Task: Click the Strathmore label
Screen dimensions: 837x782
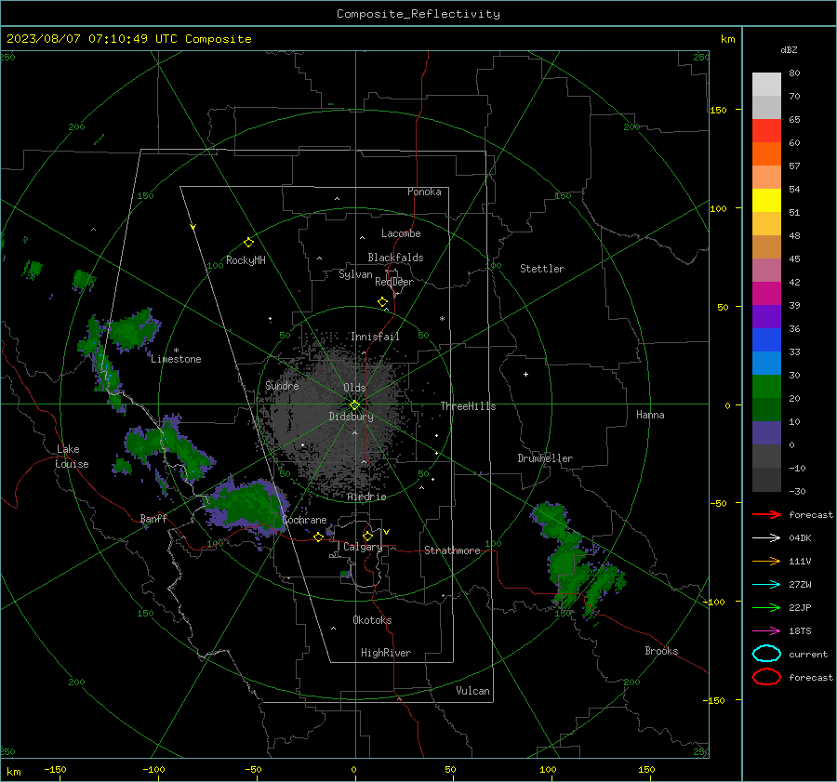Action: [452, 550]
